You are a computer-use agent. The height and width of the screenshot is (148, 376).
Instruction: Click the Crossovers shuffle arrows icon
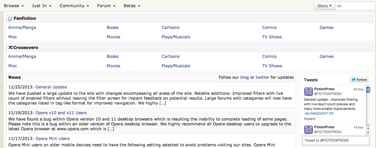[11, 47]
